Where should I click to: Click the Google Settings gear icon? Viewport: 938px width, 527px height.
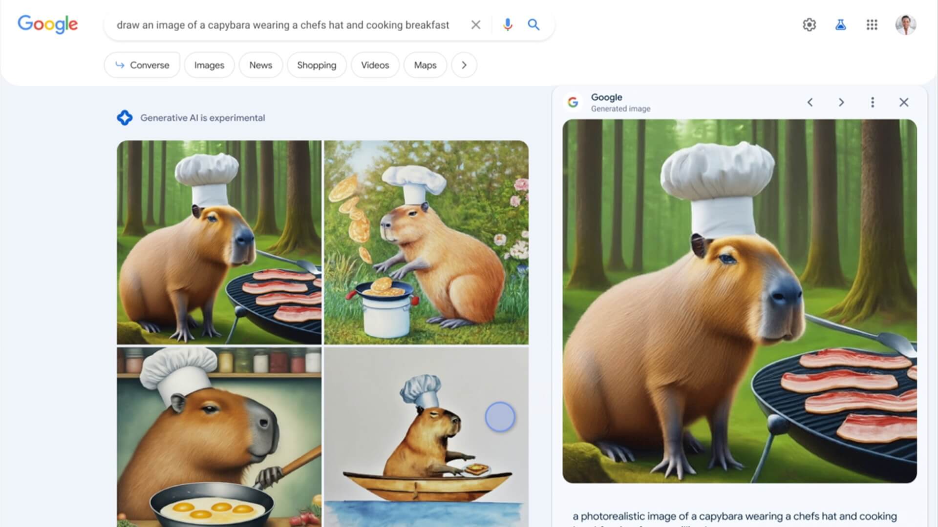(x=809, y=24)
